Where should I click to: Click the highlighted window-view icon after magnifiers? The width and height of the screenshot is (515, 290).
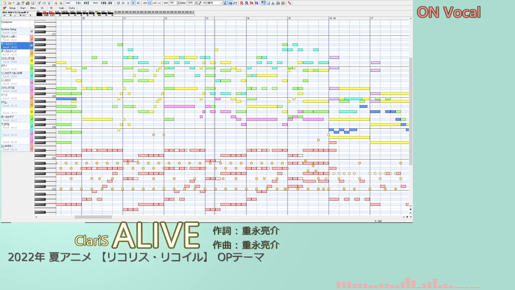pos(263,3)
